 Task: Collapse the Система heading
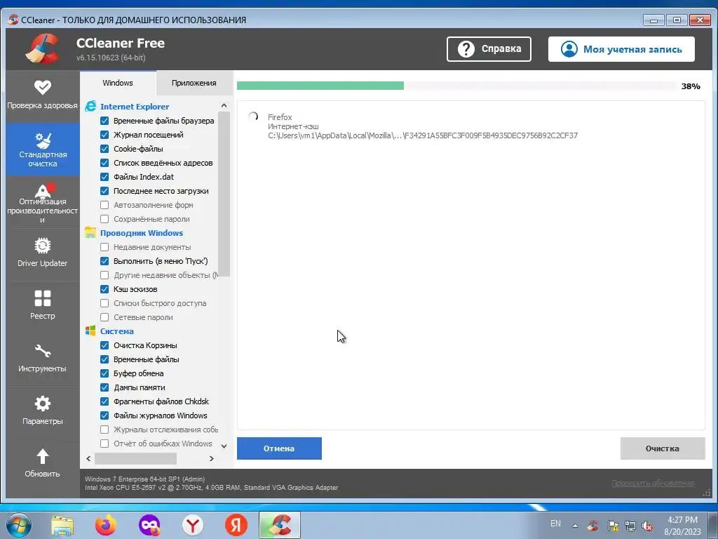point(117,331)
